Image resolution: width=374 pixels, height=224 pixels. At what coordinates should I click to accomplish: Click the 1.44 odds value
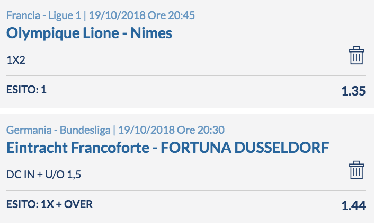tap(353, 205)
